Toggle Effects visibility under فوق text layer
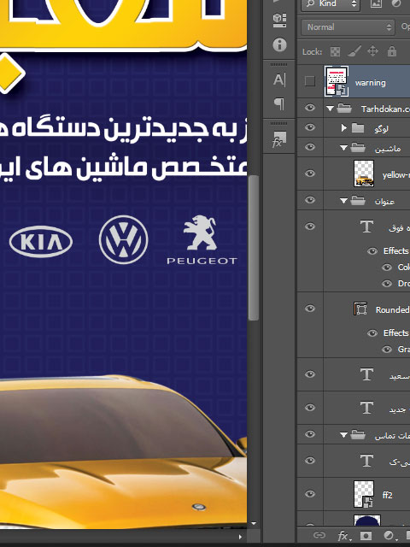 click(x=372, y=251)
